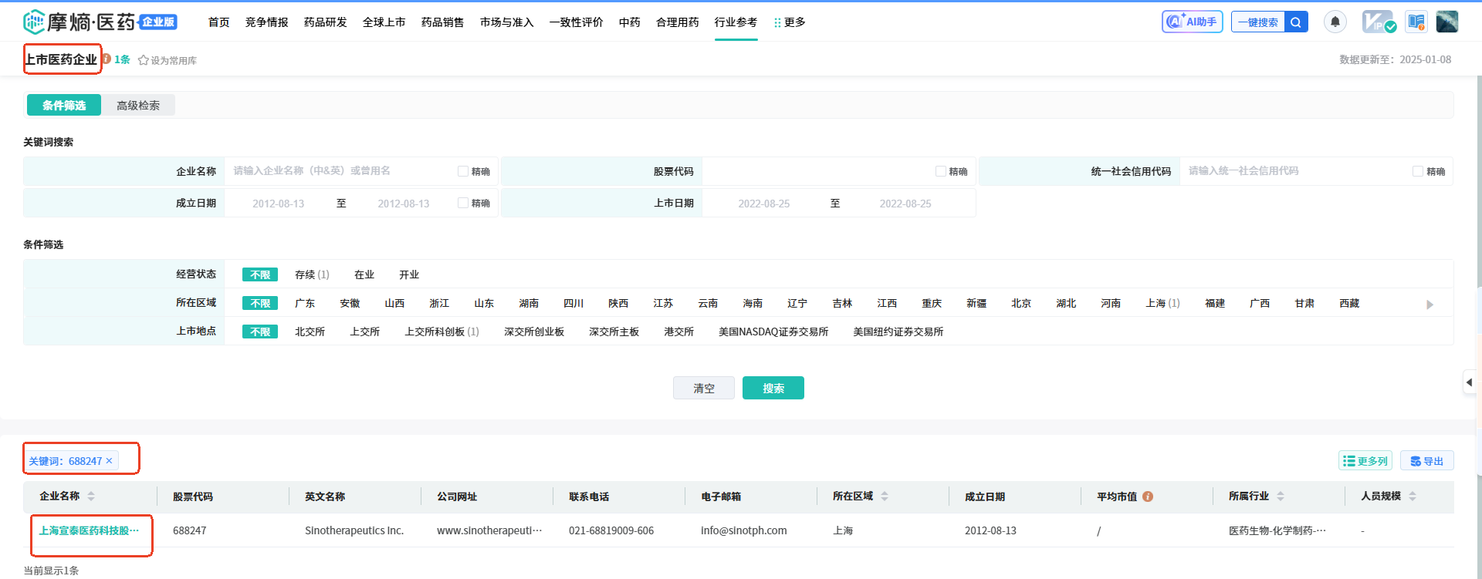
Task: Open the 上海宣泰医药科技股 company link
Action: coord(90,530)
